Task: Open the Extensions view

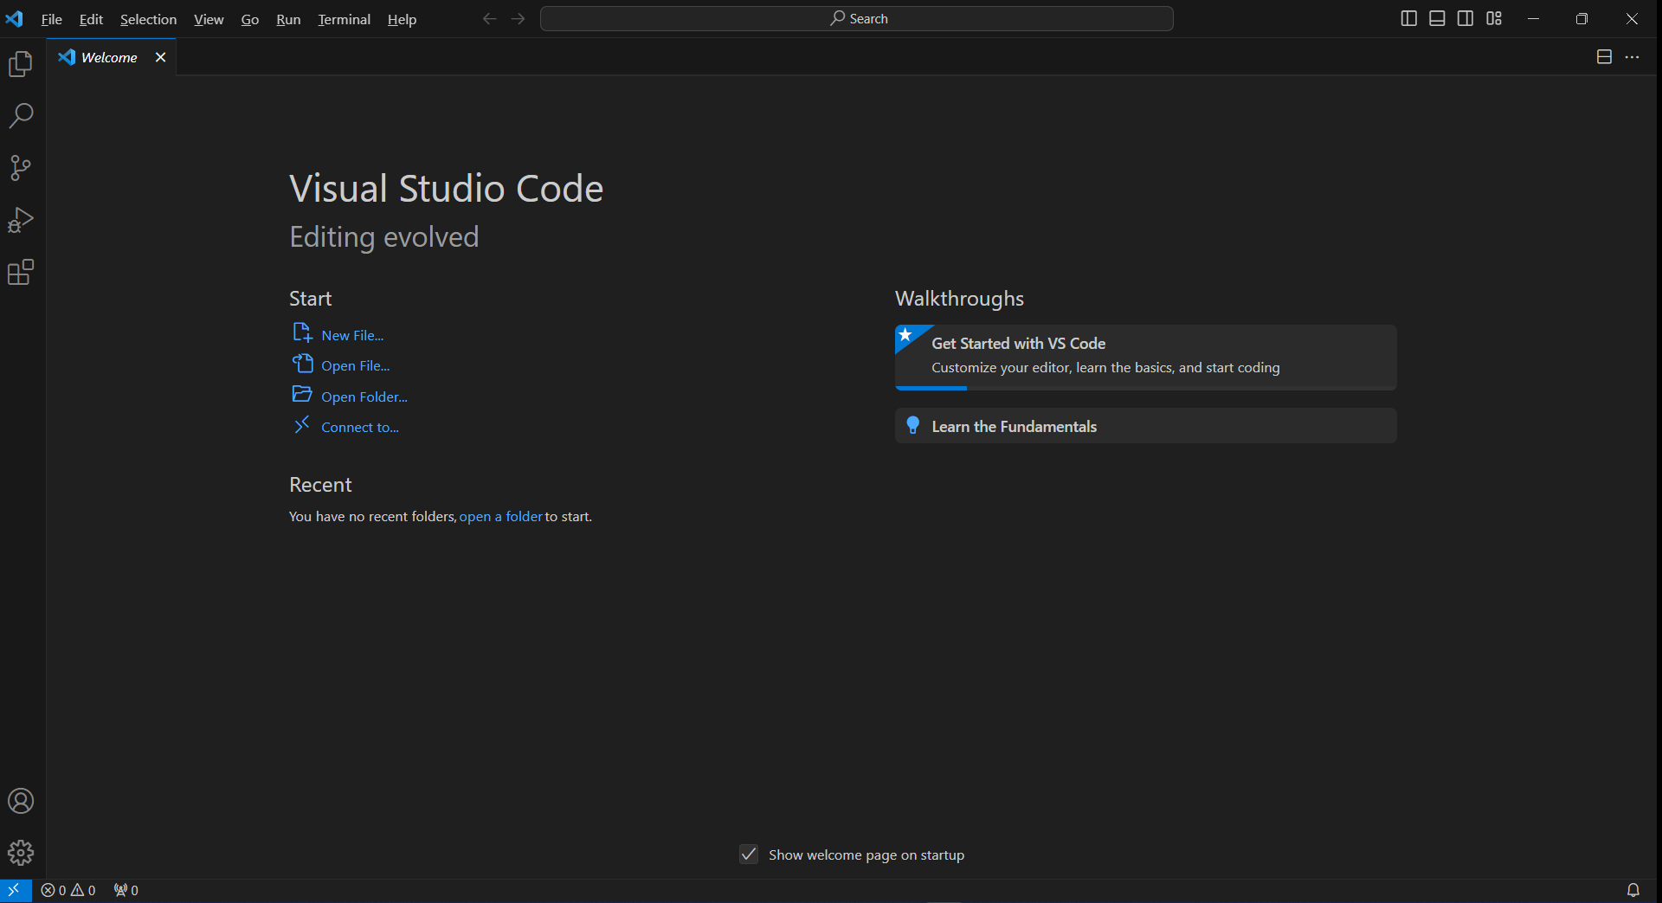Action: [x=21, y=273]
